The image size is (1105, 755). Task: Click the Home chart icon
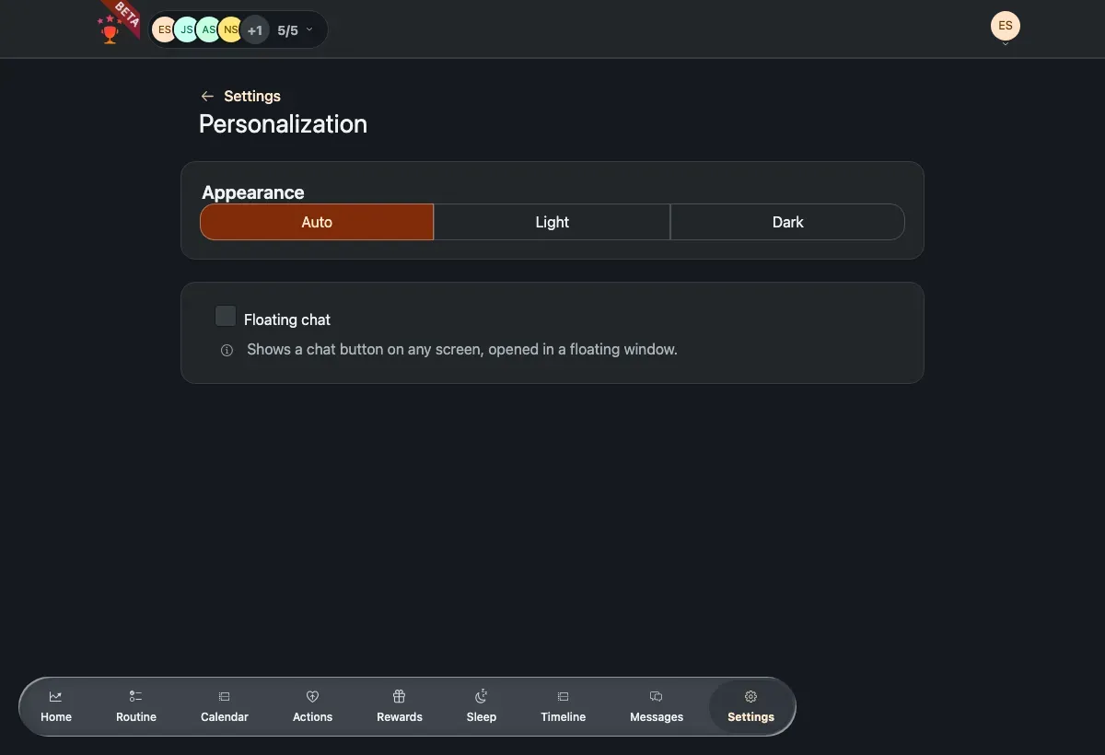56,697
